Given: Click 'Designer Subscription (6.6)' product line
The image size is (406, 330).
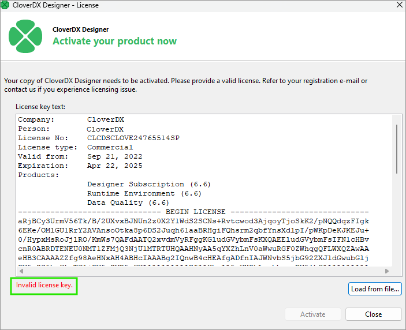Looking at the screenshot, I should [149, 185].
